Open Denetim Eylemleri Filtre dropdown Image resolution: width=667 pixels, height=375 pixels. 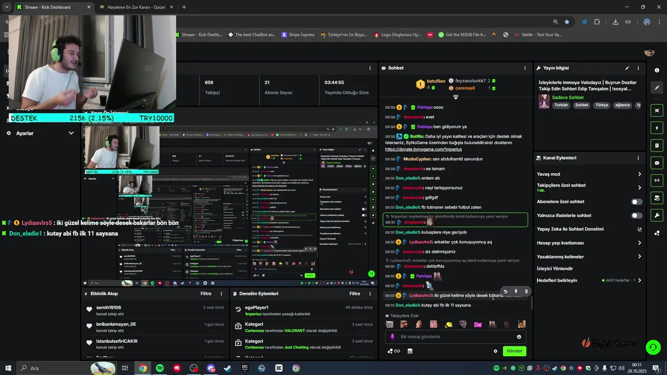point(355,294)
